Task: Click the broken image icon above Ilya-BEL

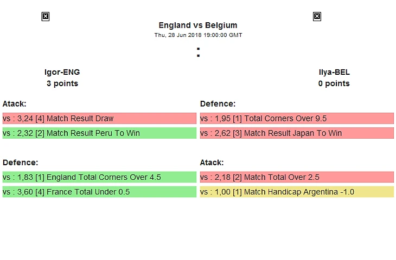Action: point(317,17)
